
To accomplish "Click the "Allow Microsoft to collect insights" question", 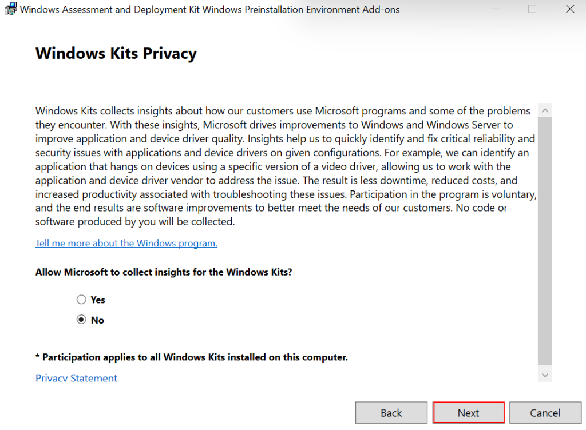I will 164,272.
